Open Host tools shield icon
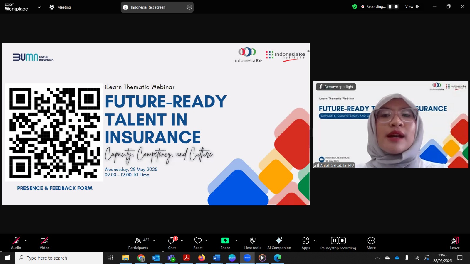Image resolution: width=470 pixels, height=264 pixels. 252,243
